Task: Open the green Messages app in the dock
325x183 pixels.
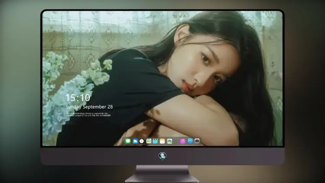Action: click(x=128, y=141)
